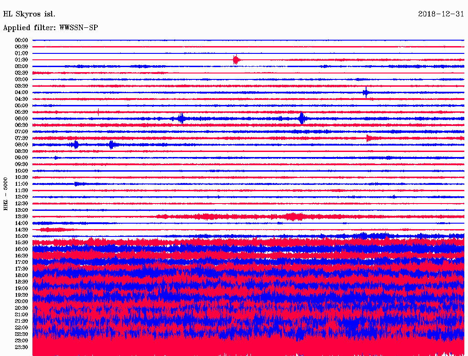468x356 pixels.
Task: Select the 00:00 time label
Action: (x=21, y=40)
